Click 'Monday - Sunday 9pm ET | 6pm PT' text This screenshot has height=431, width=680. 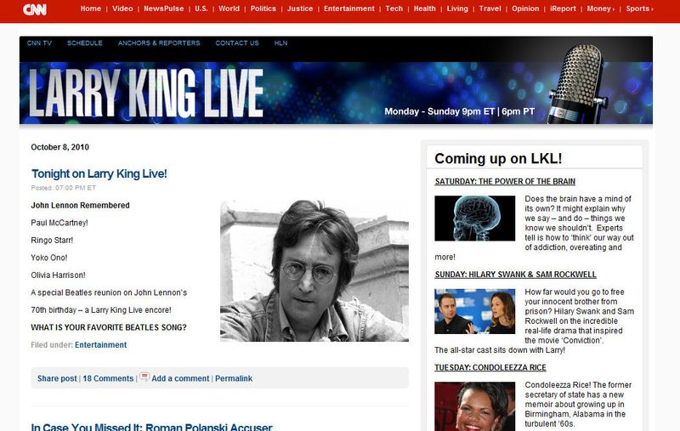point(459,111)
